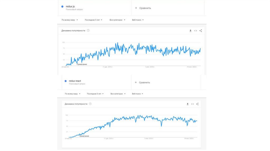Open the 'Веб-поиск' dropdown above the redux js chart

(x=138, y=20)
